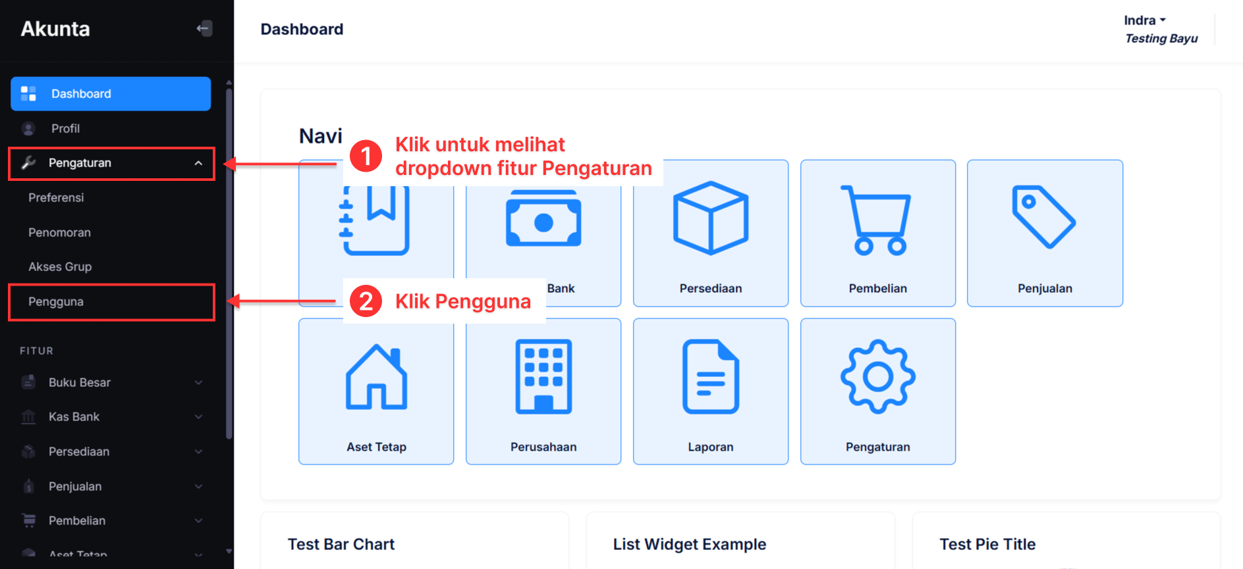This screenshot has width=1243, height=569.
Task: Click the sidebar collapse arrow icon
Action: click(x=204, y=28)
